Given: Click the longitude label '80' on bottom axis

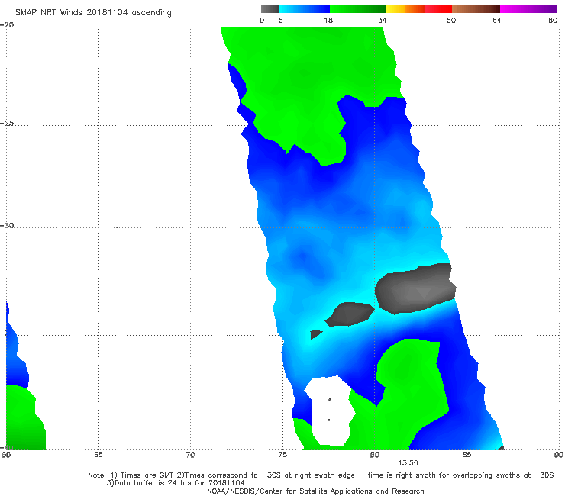Looking at the screenshot, I should (x=374, y=455).
